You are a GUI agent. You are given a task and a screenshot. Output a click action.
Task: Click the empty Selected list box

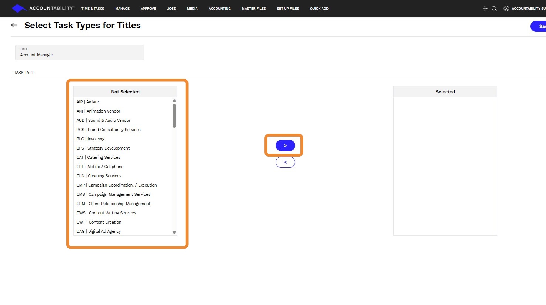445,166
